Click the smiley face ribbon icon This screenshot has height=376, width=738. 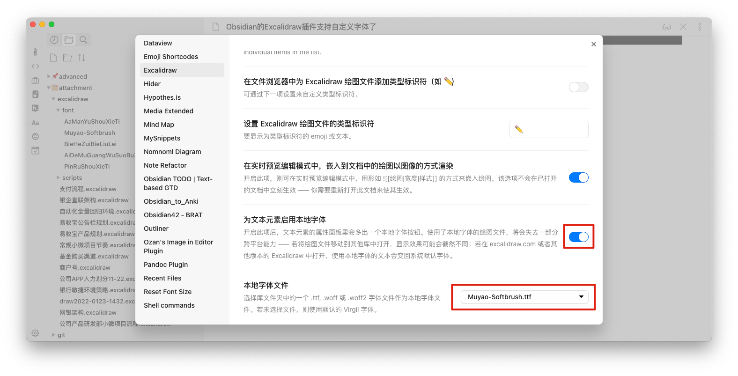coord(35,137)
